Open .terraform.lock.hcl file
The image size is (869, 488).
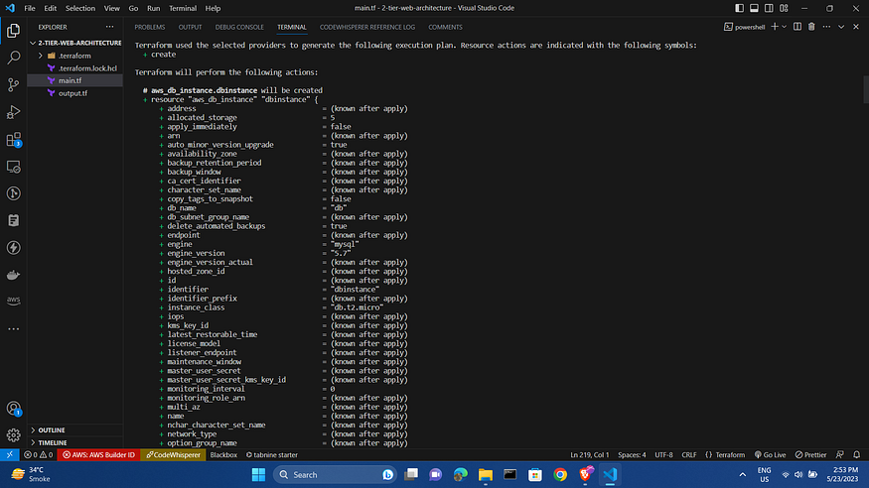[x=74, y=68]
